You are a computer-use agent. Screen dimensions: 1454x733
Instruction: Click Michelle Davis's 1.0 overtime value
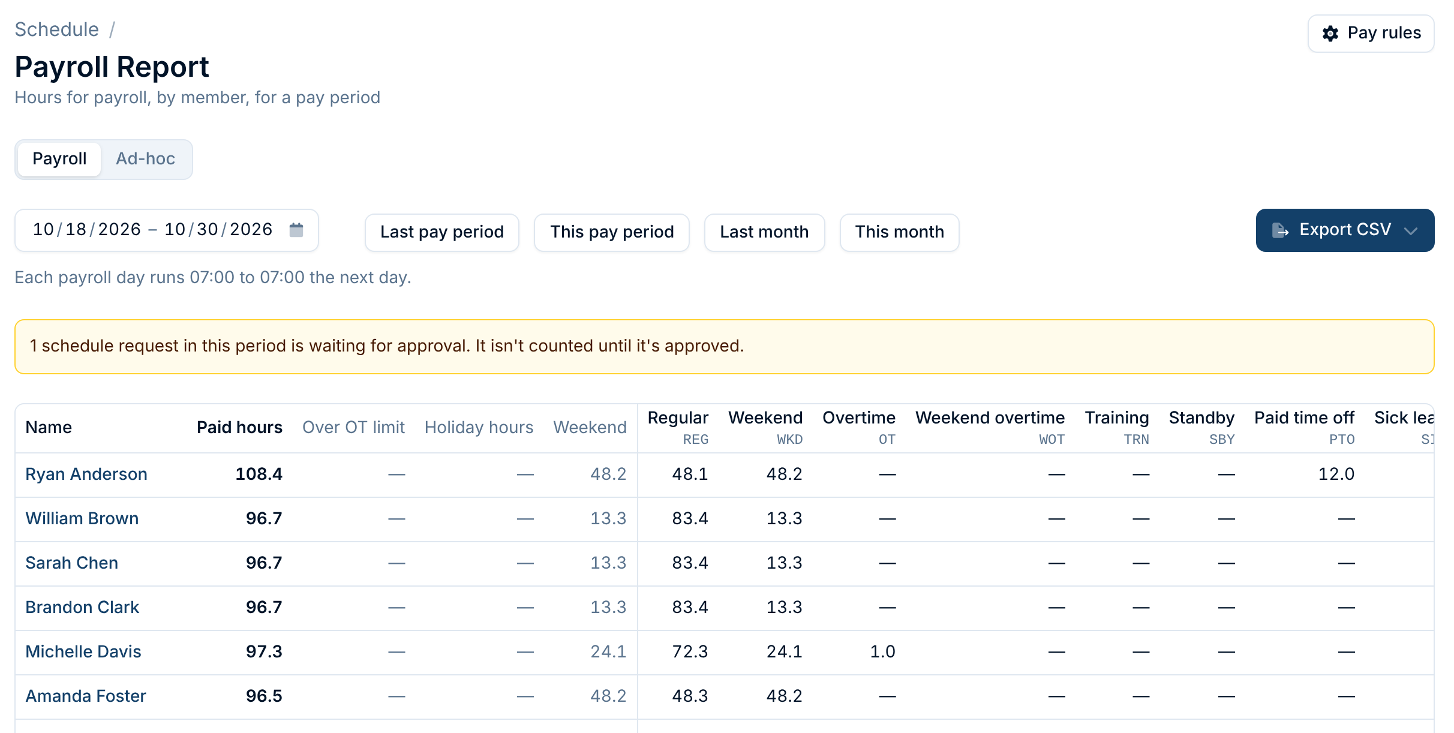882,652
